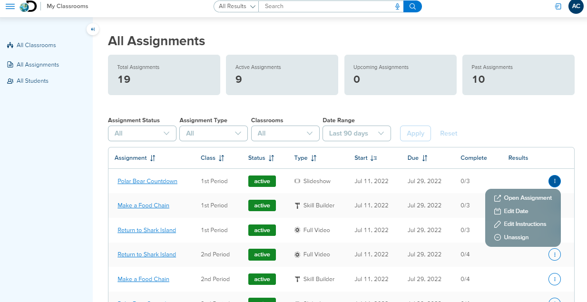Expand the Classrooms filter dropdown

click(x=285, y=133)
